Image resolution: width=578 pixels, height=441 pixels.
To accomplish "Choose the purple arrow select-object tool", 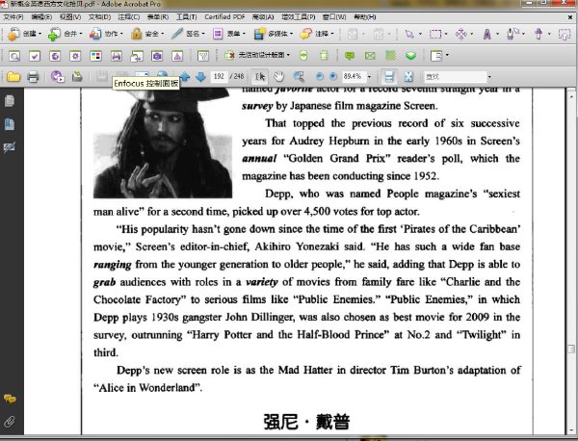I will point(409,35).
